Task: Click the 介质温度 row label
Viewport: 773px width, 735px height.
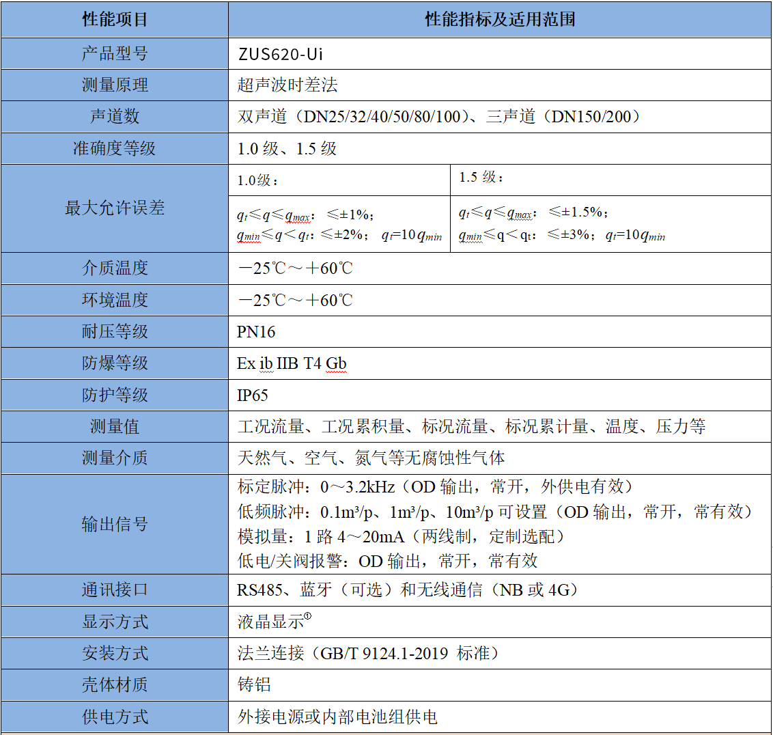Action: (x=115, y=268)
